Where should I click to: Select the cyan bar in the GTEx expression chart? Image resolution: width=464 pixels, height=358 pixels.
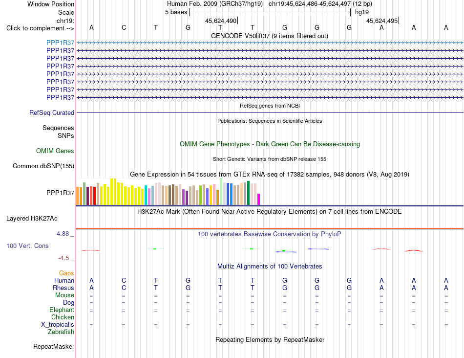[x=146, y=195]
